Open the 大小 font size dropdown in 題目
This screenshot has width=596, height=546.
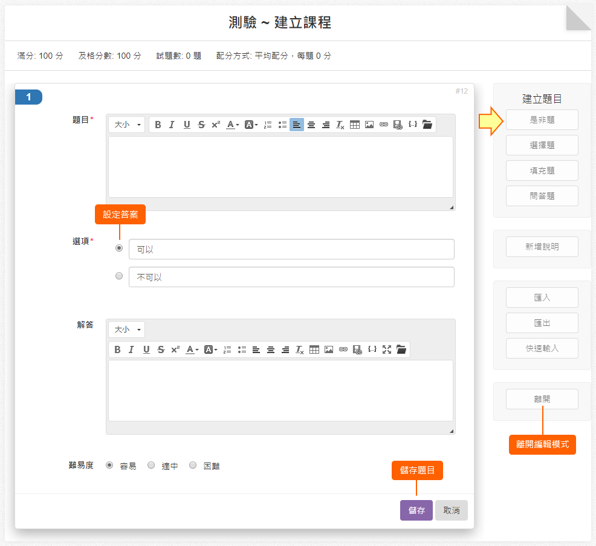tap(126, 125)
